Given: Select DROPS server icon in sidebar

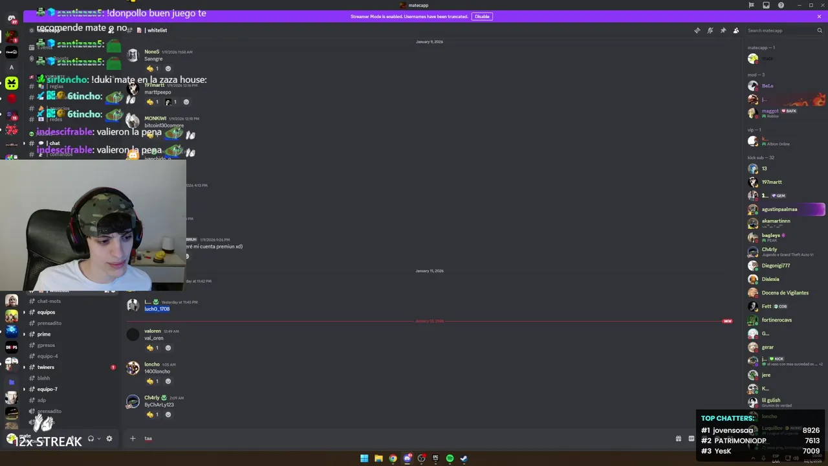Looking at the screenshot, I should [x=12, y=347].
